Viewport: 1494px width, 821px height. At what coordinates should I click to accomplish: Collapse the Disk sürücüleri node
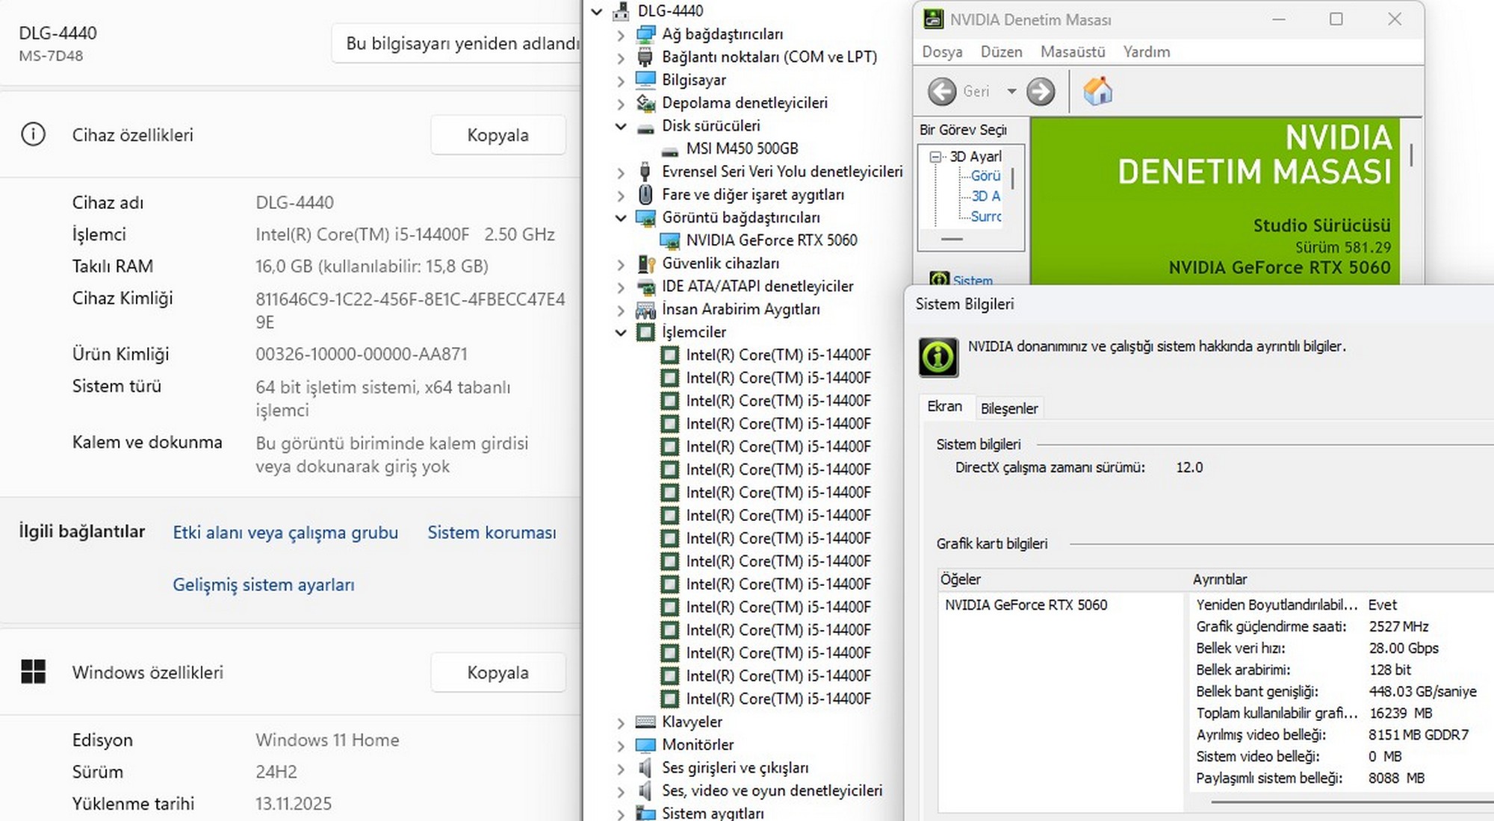621,126
